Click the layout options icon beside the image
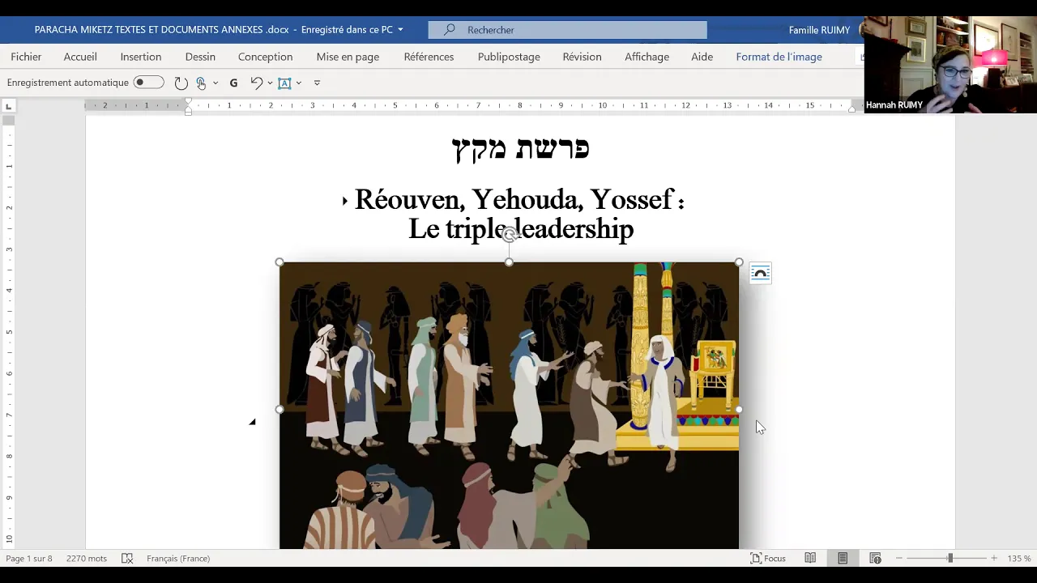1037x583 pixels. (760, 274)
